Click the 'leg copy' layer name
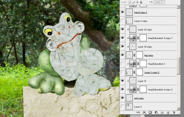184x117 pixels. 149,55
